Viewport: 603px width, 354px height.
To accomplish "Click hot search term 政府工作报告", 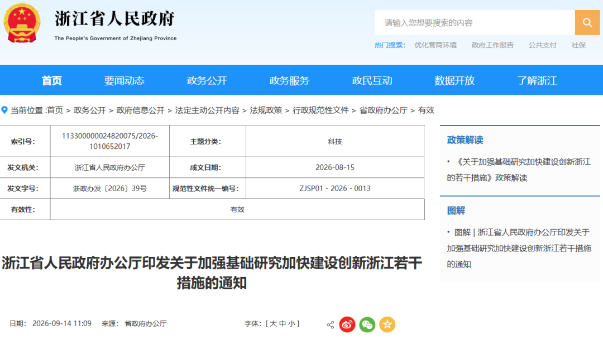I will [x=492, y=45].
